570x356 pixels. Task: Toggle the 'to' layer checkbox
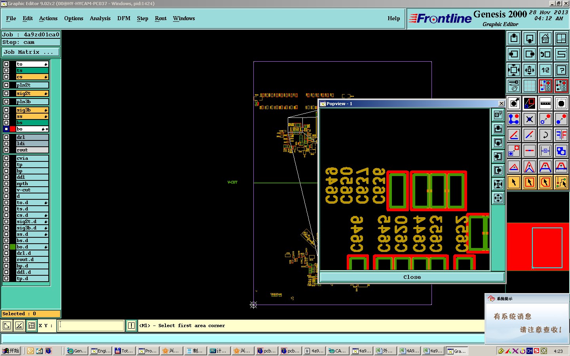pos(6,64)
